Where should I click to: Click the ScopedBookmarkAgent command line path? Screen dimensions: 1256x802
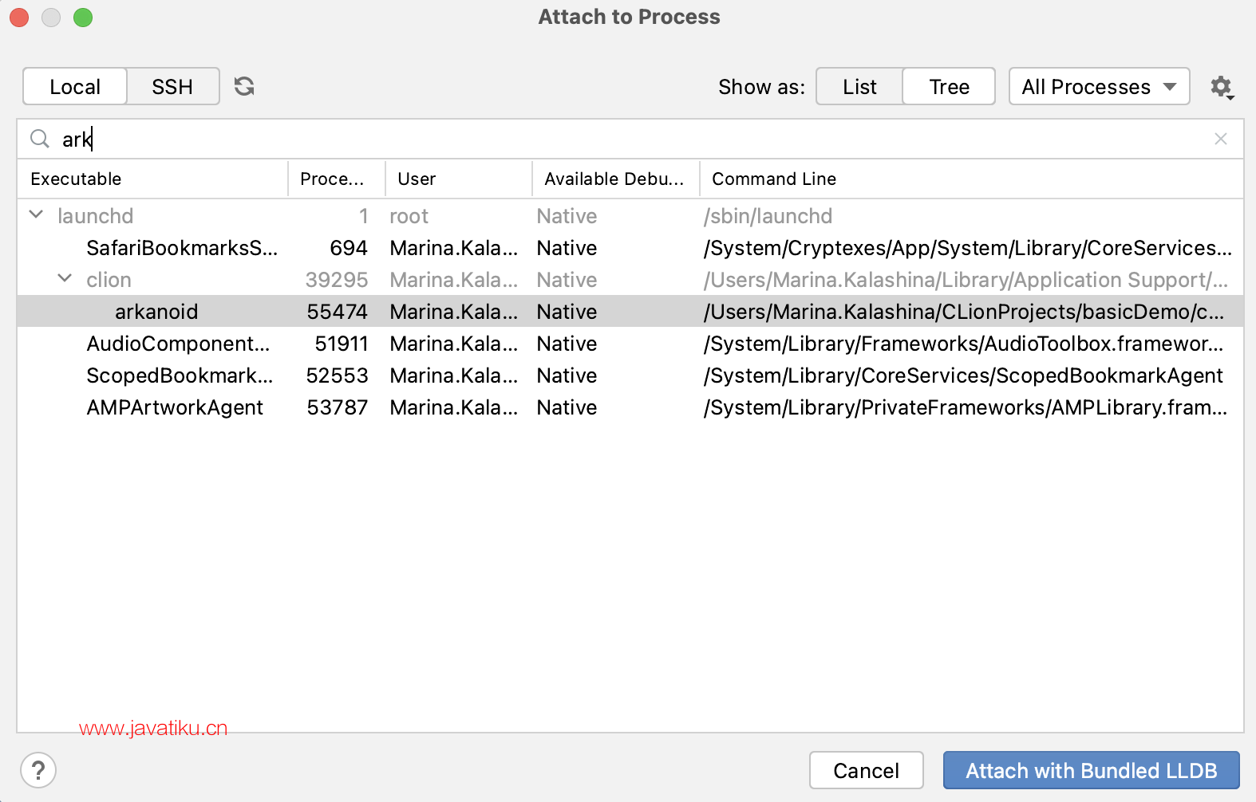[x=963, y=375]
